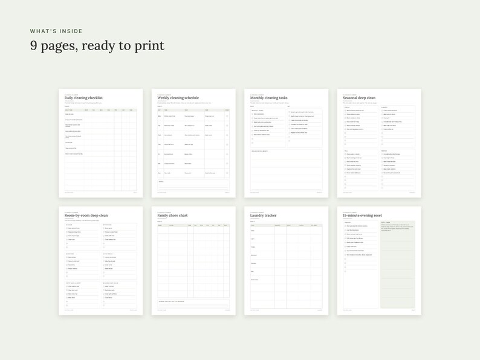
Task: Click the '9 pages, ready to print' heading
Action: [x=97, y=45]
